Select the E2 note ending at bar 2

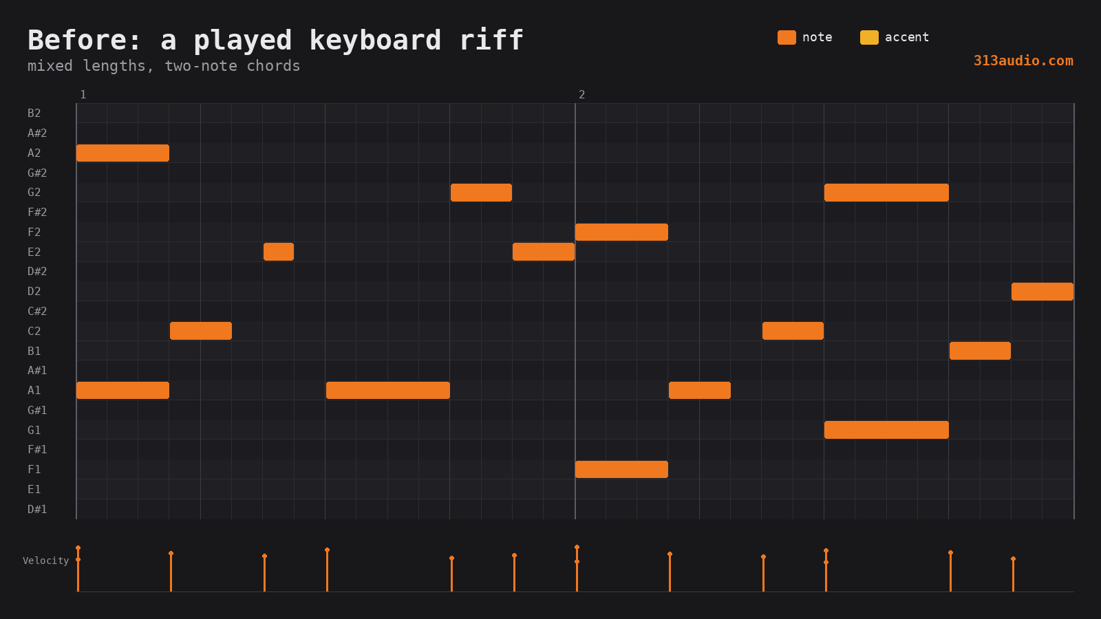coord(544,252)
